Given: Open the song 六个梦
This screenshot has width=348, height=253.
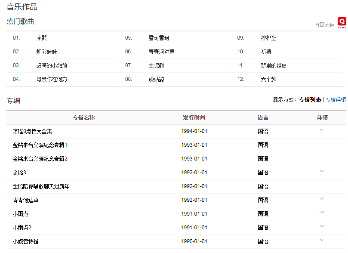Looking at the screenshot, I should tap(268, 79).
